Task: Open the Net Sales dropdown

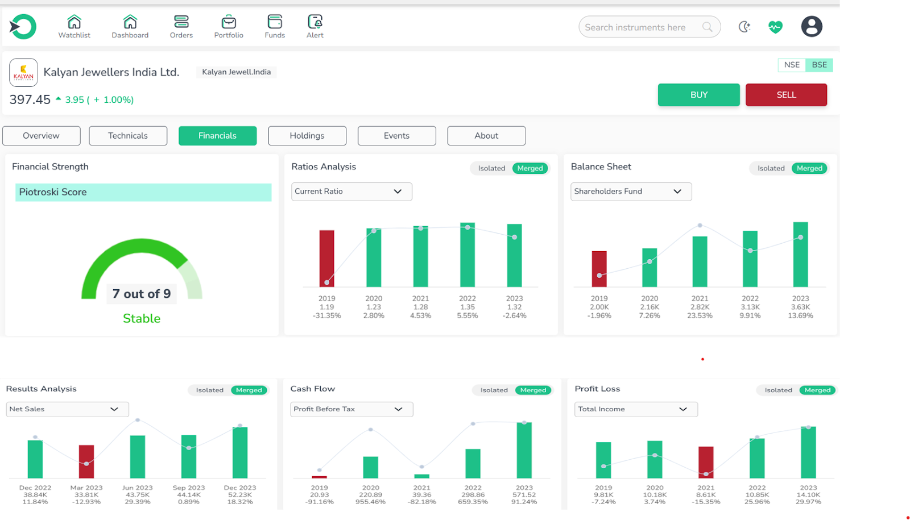Action: pos(67,409)
